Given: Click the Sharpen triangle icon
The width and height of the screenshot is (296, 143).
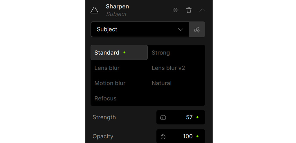Looking at the screenshot, I should tap(94, 10).
